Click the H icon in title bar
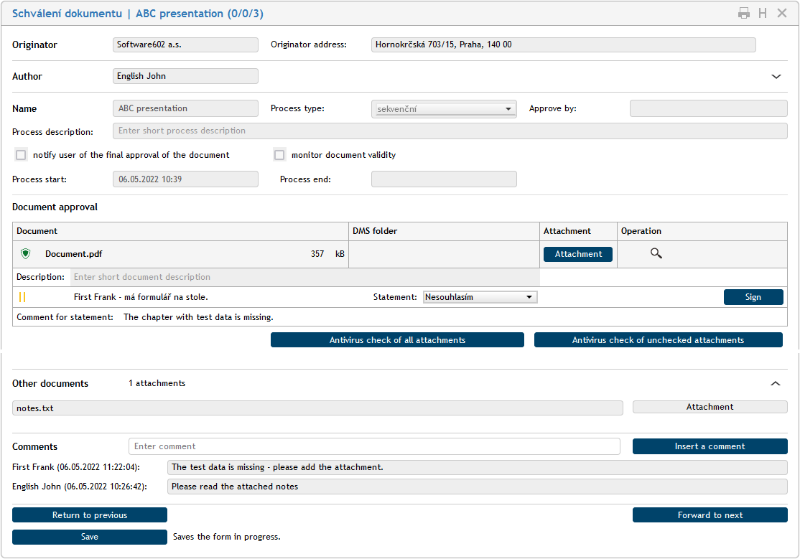This screenshot has height=559, width=800. pyautogui.click(x=763, y=13)
